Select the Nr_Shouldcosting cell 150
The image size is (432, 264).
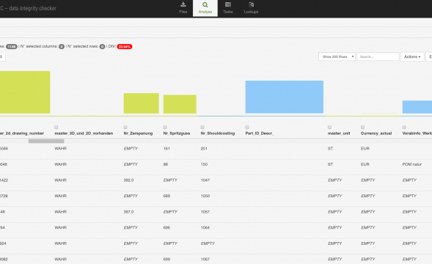(x=204, y=164)
